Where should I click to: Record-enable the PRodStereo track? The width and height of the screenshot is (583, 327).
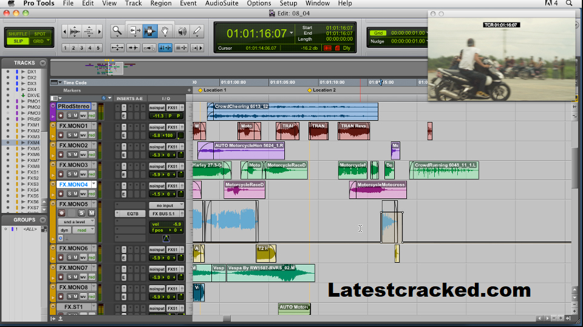(61, 115)
